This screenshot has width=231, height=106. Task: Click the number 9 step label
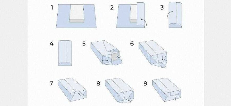146,83
